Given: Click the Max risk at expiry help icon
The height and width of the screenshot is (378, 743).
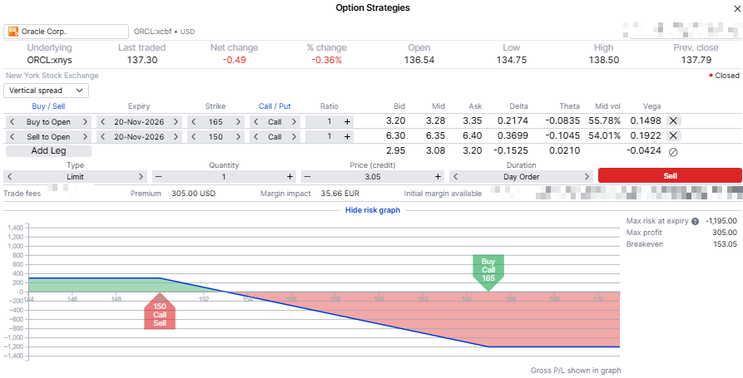Looking at the screenshot, I should click(x=695, y=221).
